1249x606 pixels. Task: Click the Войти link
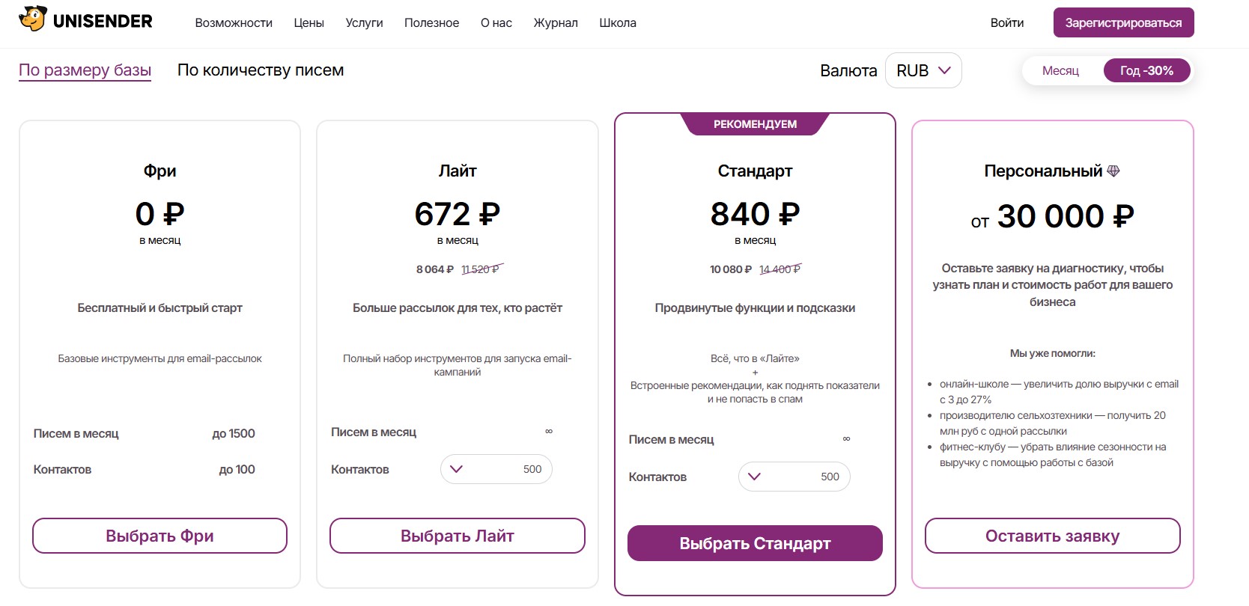click(x=1006, y=23)
